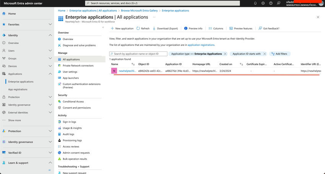Click the Add filters funnel icon
The width and height of the screenshot is (325, 174).
pyautogui.click(x=273, y=54)
